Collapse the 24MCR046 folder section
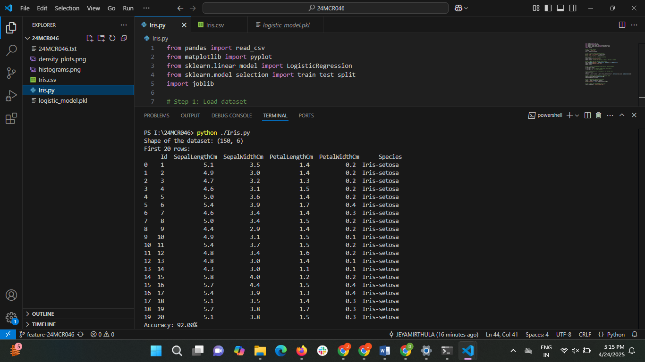The image size is (645, 362). [x=45, y=38]
